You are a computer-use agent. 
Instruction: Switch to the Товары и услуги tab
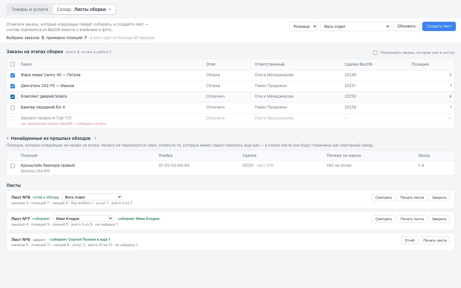point(30,9)
